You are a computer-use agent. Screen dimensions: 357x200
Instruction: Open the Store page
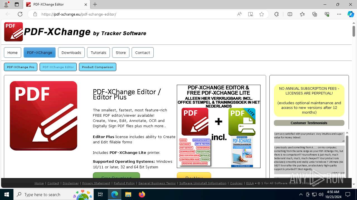[121, 52]
